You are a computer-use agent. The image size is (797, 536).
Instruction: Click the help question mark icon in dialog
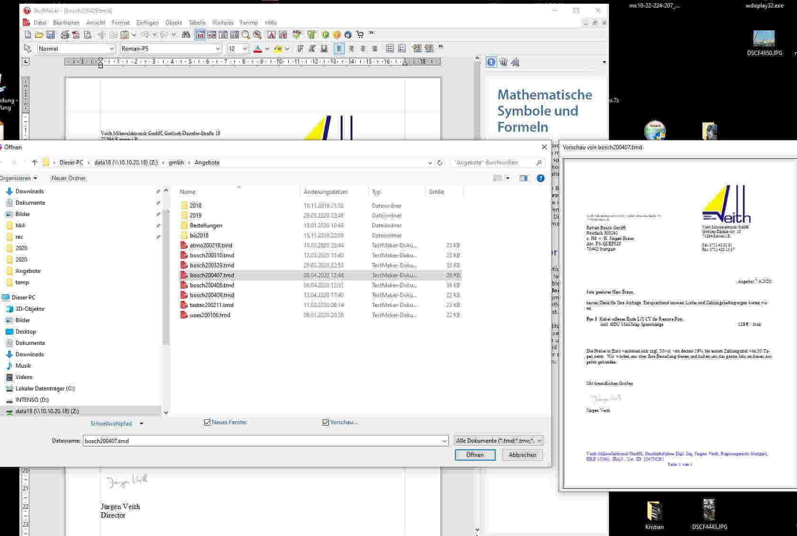[x=540, y=178]
